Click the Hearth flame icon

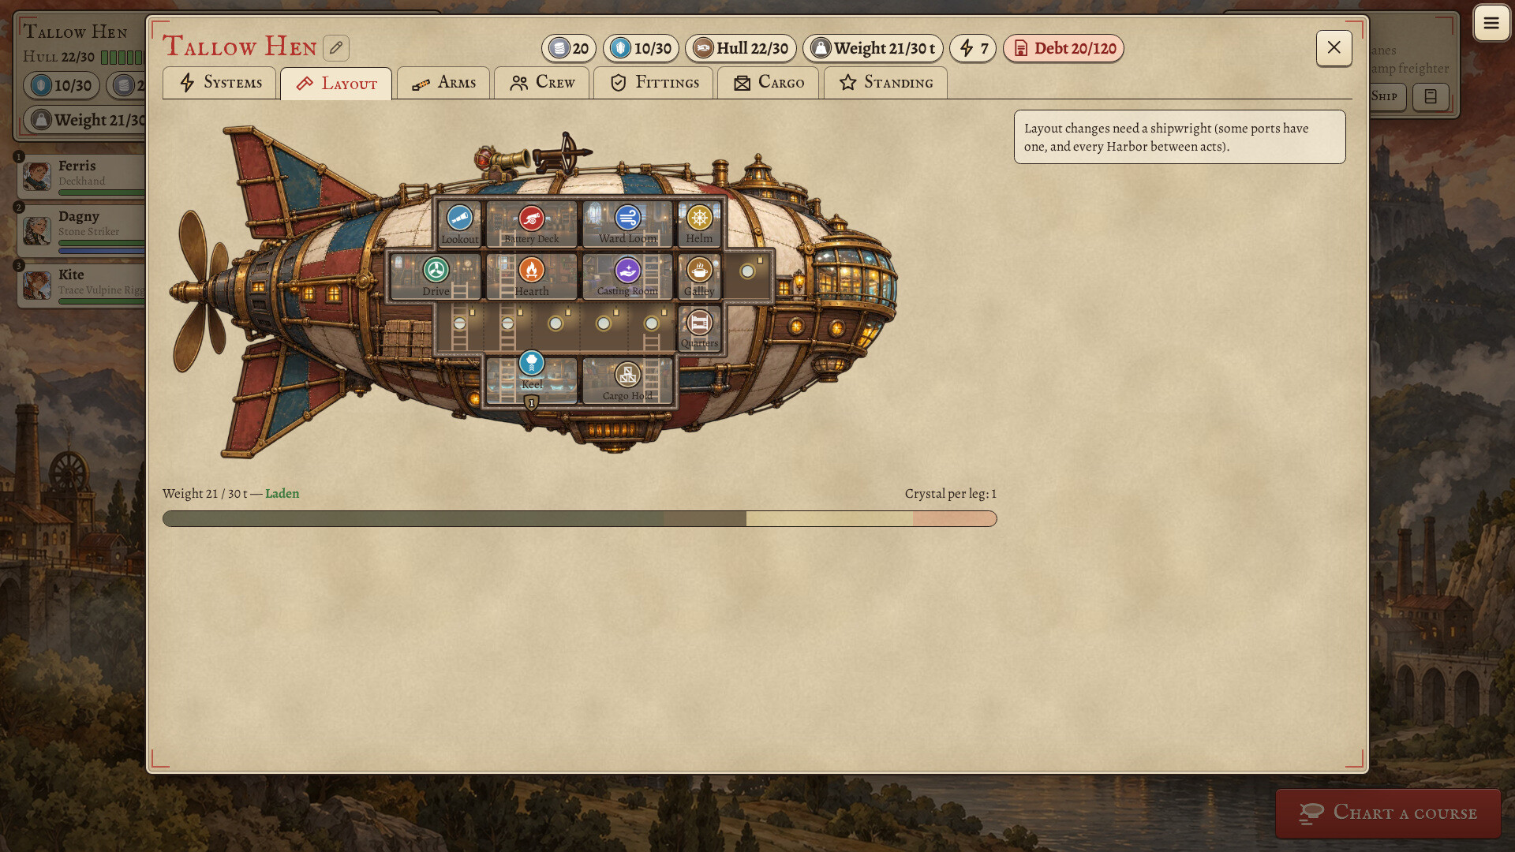[x=531, y=270]
